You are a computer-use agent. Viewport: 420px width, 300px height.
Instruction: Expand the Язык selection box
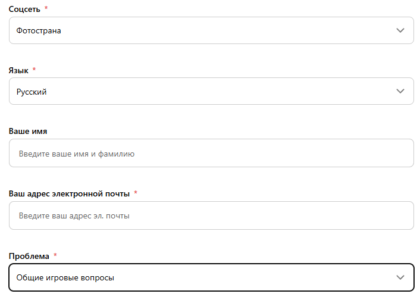pyautogui.click(x=211, y=92)
